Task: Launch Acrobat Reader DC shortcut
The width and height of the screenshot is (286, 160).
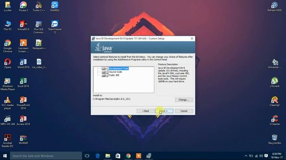Action: click(8, 141)
